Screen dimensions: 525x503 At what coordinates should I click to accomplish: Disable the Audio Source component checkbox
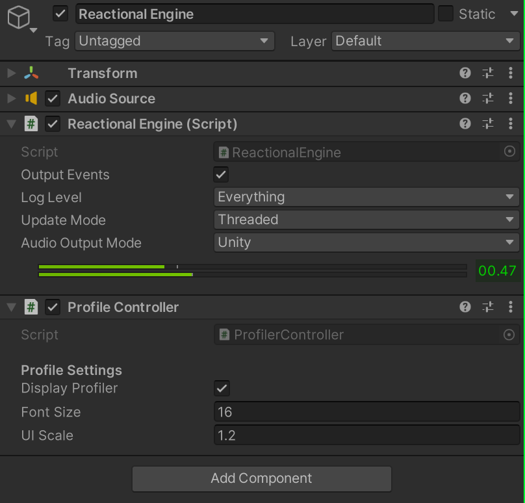coord(53,99)
